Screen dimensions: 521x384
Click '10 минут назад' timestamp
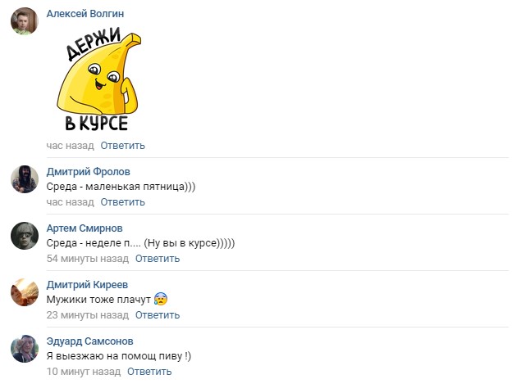(x=84, y=372)
